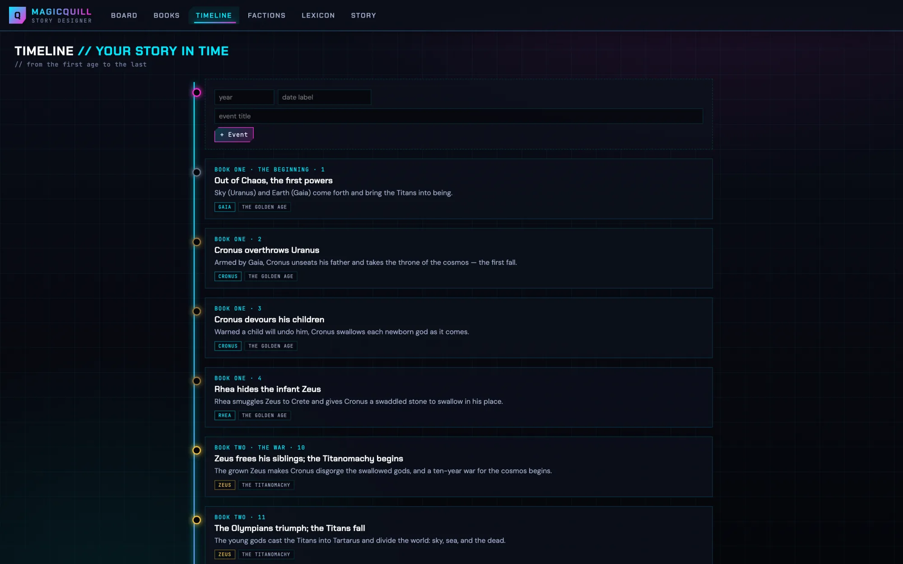
Task: Click the GAIA tag
Action: (225, 207)
